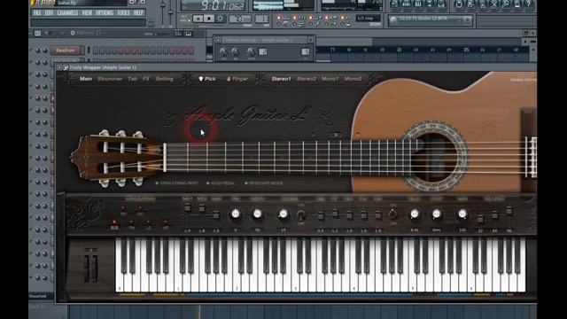Open the Tab page of Ample Guitar

132,79
